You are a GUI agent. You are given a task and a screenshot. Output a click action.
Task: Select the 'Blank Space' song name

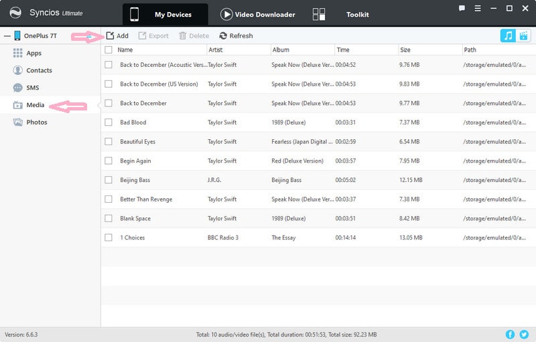(x=135, y=218)
